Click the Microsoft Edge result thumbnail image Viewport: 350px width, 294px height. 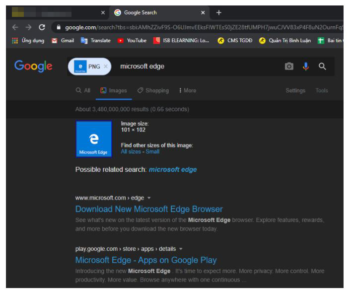(x=94, y=139)
